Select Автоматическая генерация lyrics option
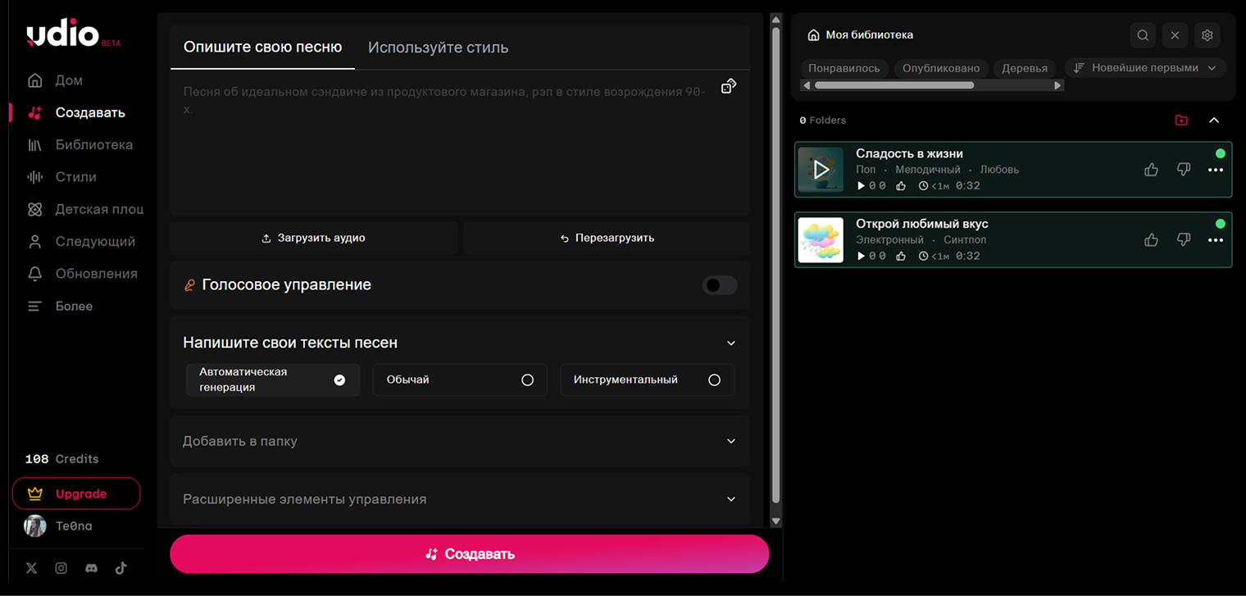The height and width of the screenshot is (596, 1246). point(273,380)
